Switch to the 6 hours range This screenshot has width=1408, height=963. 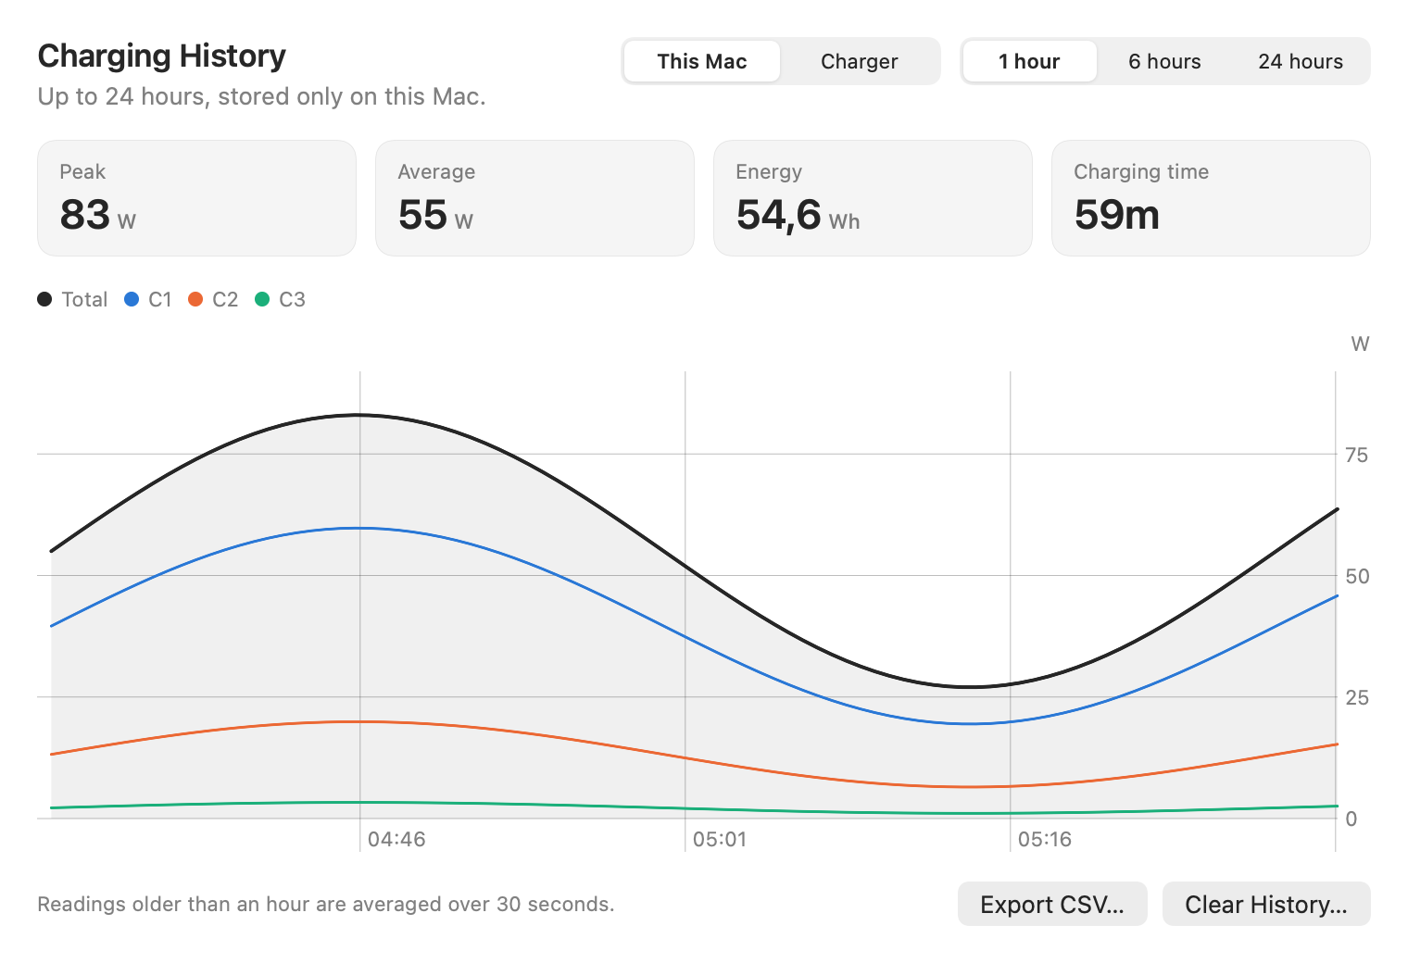tap(1164, 61)
